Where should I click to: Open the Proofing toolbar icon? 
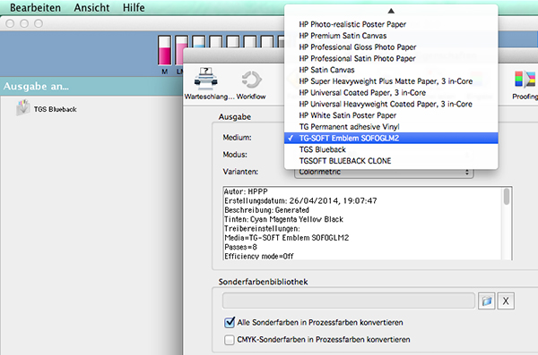(525, 80)
